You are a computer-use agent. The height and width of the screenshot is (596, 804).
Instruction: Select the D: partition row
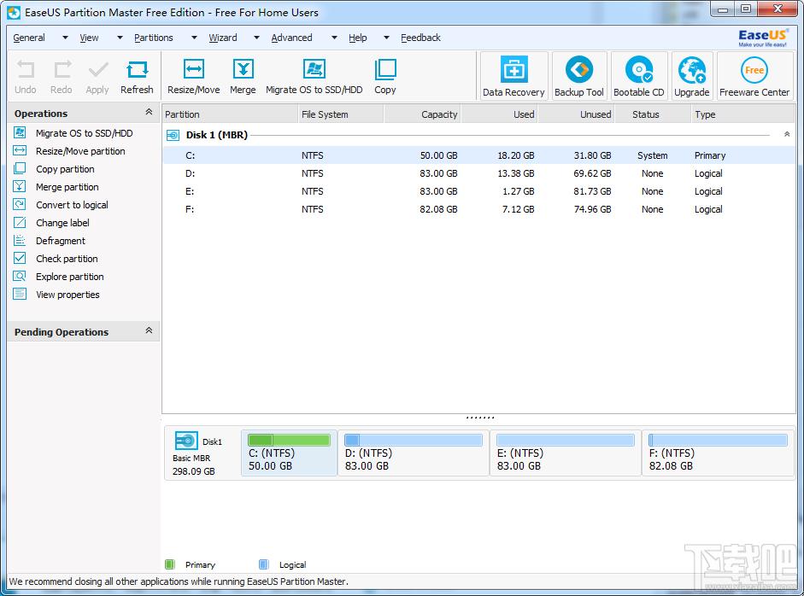478,173
